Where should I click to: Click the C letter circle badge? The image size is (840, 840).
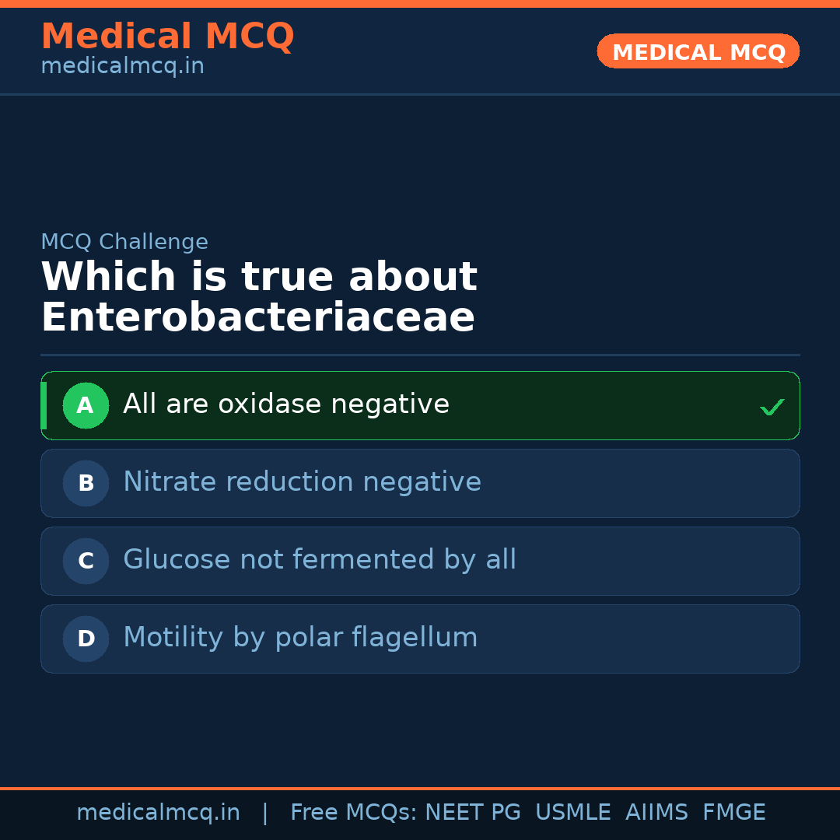click(86, 561)
